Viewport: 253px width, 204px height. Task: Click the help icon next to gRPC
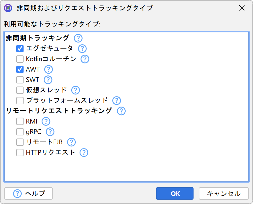(50, 132)
